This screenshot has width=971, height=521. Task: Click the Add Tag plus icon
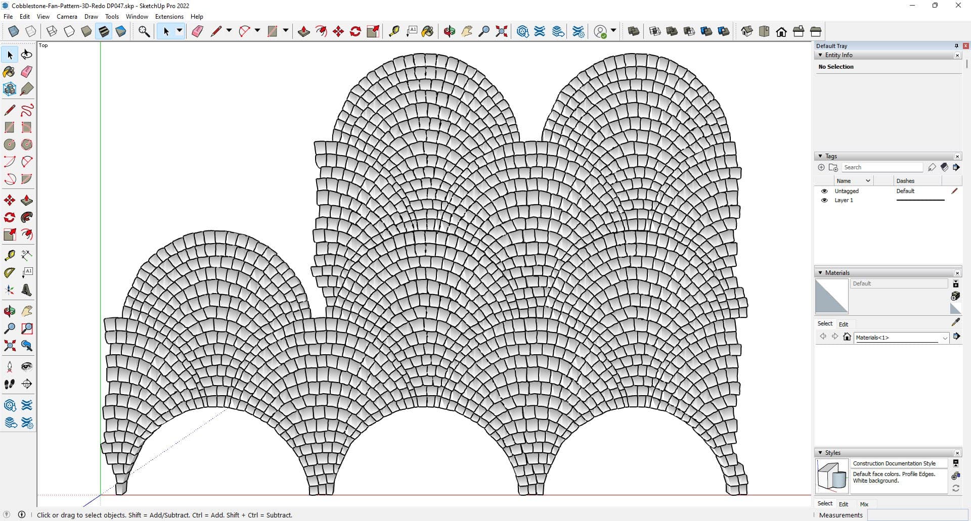click(821, 167)
